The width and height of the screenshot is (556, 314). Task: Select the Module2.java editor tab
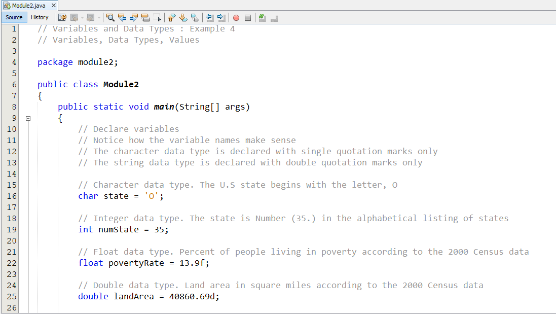pyautogui.click(x=29, y=4)
